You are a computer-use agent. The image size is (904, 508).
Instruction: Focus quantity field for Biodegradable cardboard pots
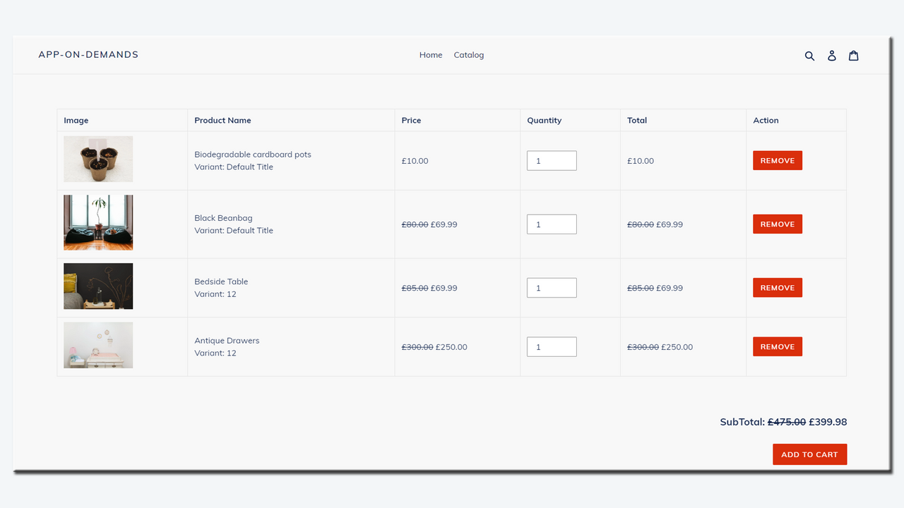coord(552,161)
